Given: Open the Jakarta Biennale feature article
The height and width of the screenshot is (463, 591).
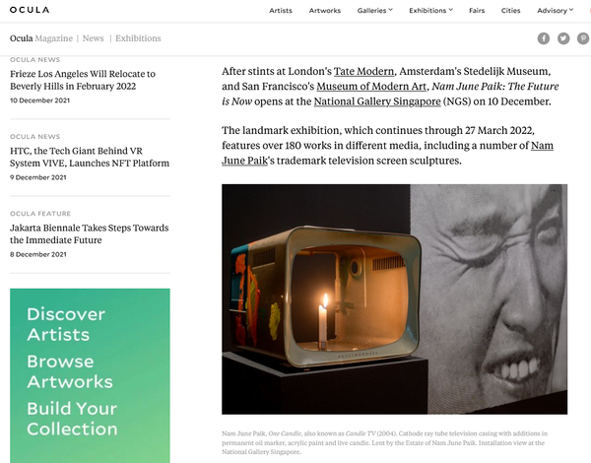Looking at the screenshot, I should pos(89,233).
